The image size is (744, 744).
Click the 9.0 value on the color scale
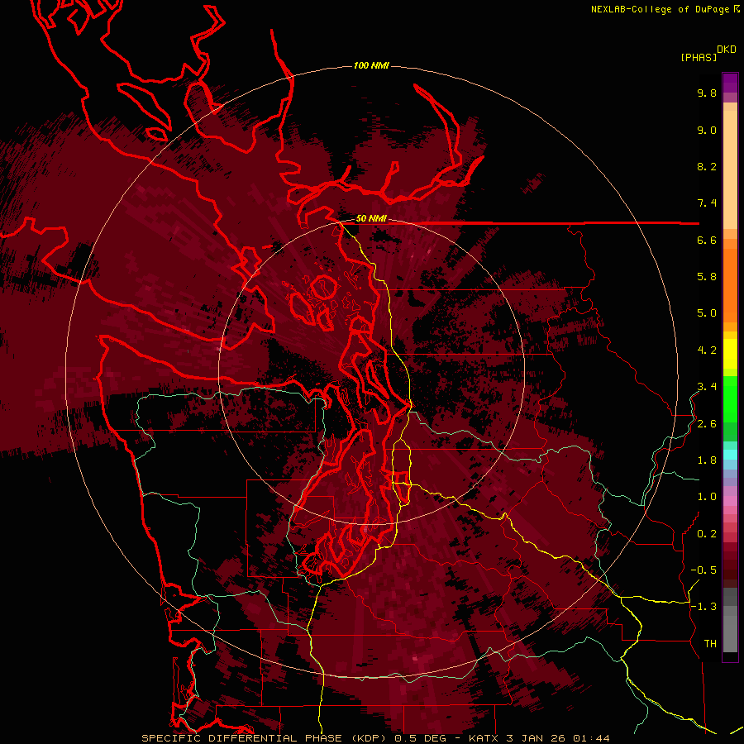pos(707,131)
